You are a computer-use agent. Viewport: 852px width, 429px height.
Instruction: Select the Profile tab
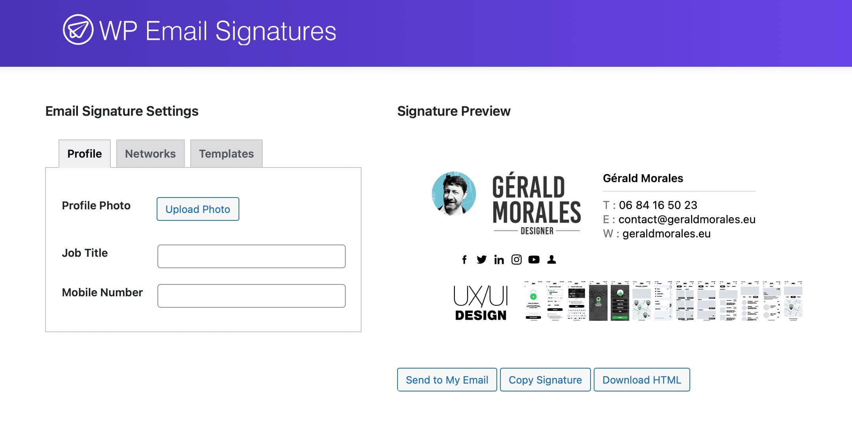[x=85, y=154]
